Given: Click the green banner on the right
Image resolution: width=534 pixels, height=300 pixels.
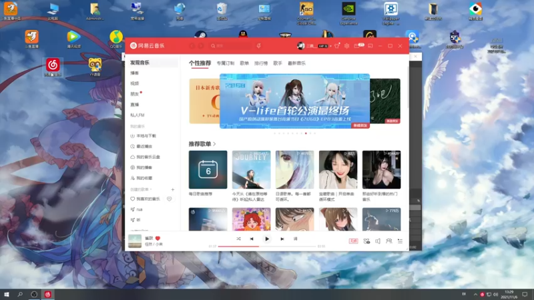Looking at the screenshot, I should click(385, 101).
